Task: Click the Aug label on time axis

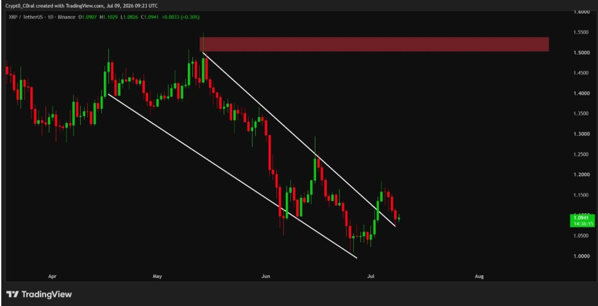Action: (479, 277)
